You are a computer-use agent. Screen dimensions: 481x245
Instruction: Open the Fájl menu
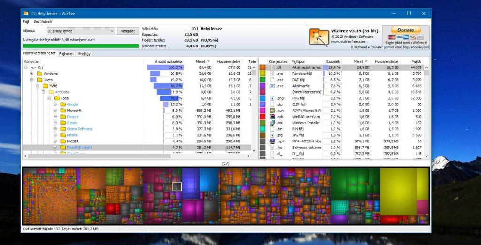[x=26, y=22]
